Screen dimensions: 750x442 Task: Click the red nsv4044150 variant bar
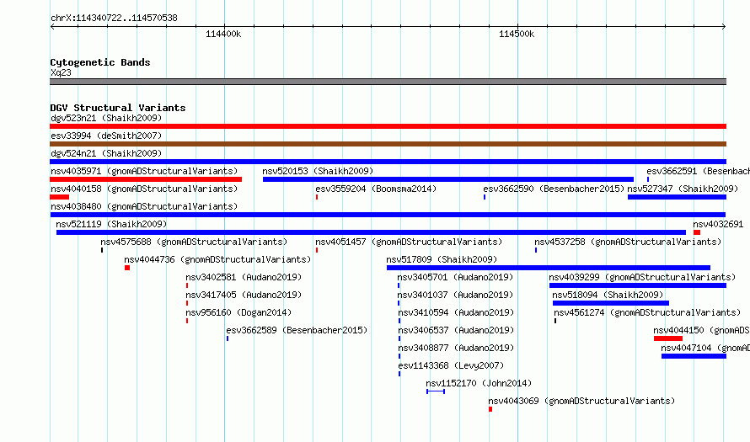[668, 338]
